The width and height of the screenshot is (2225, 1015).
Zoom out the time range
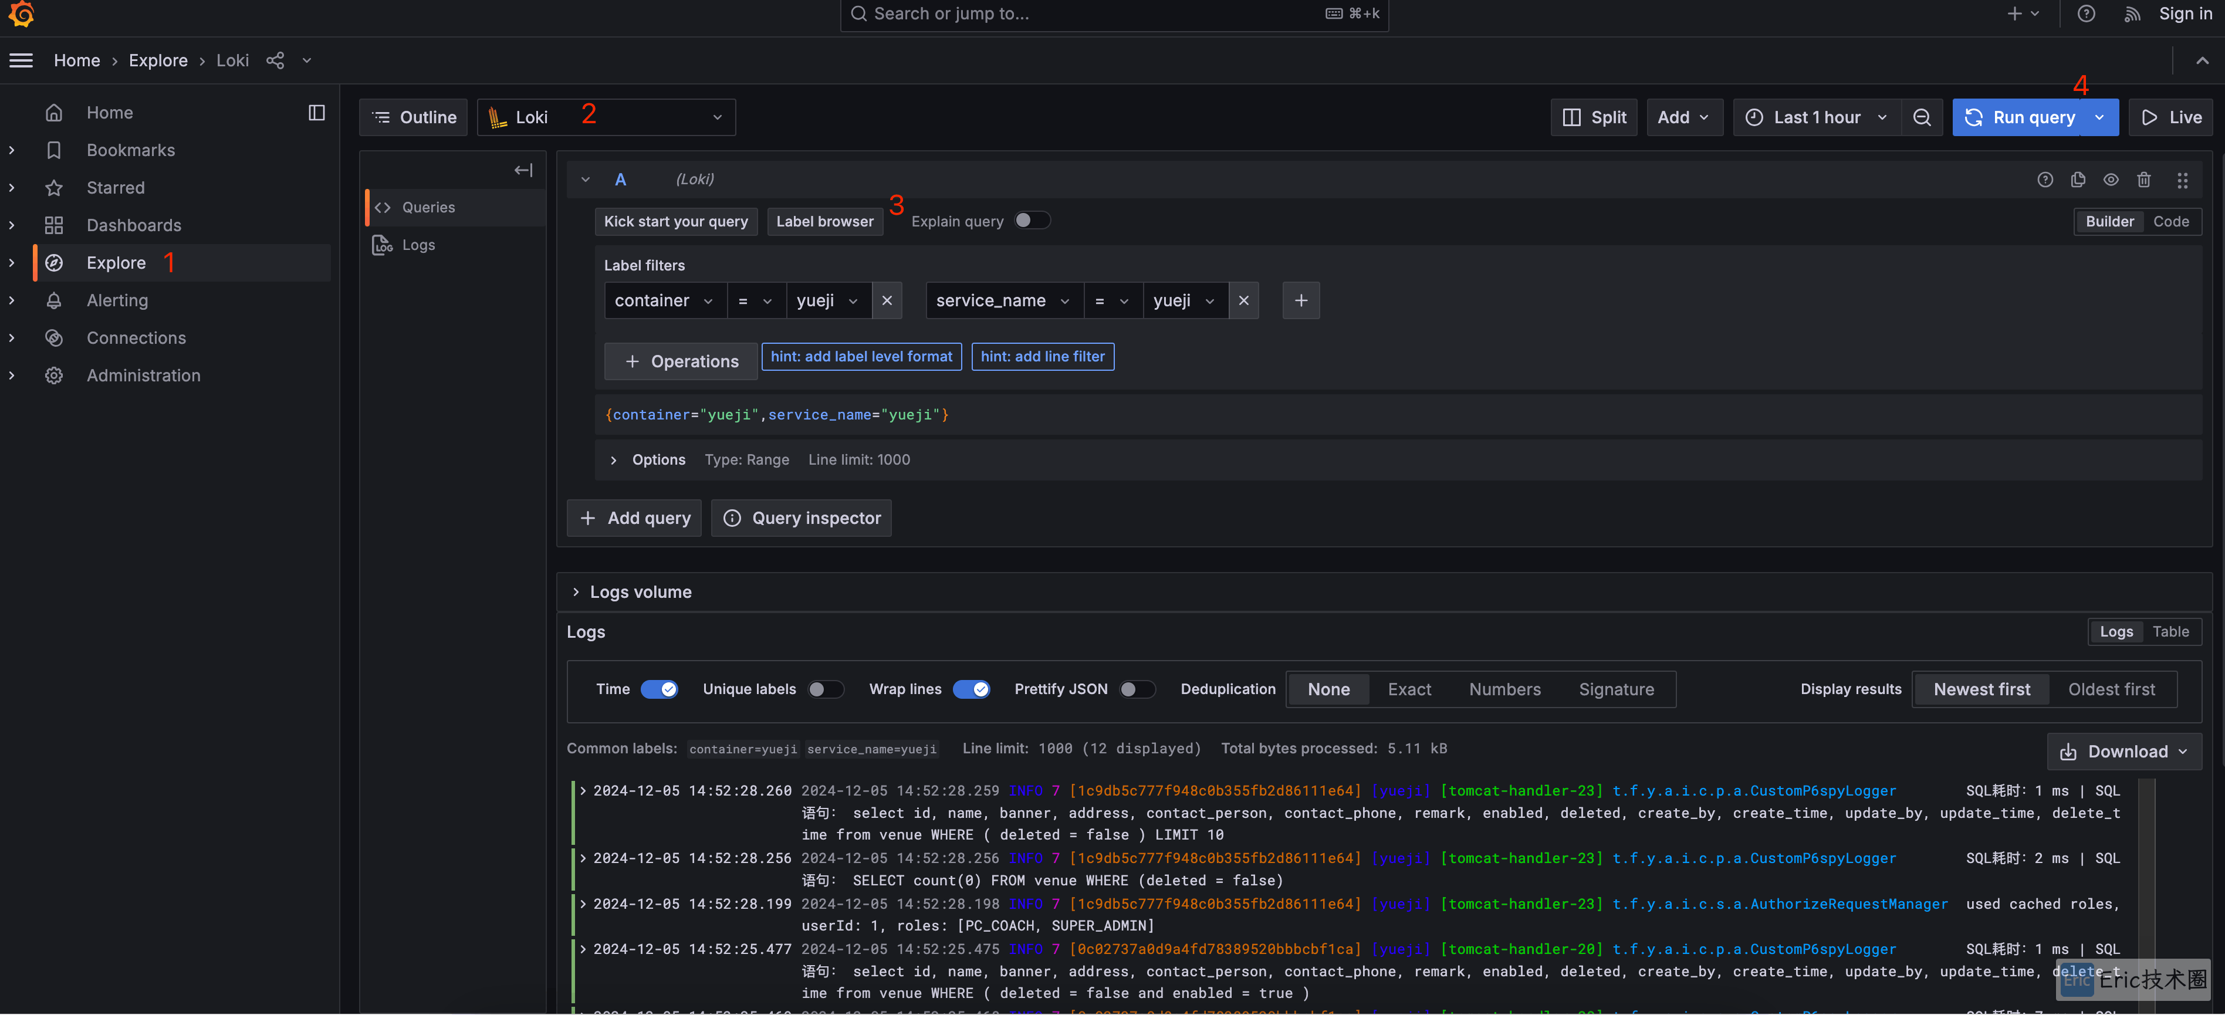(x=1922, y=117)
